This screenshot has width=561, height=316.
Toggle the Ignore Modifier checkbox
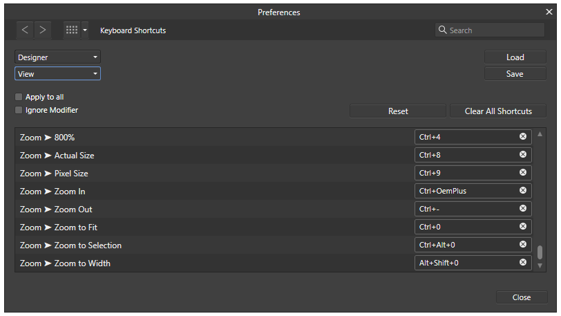tap(19, 110)
